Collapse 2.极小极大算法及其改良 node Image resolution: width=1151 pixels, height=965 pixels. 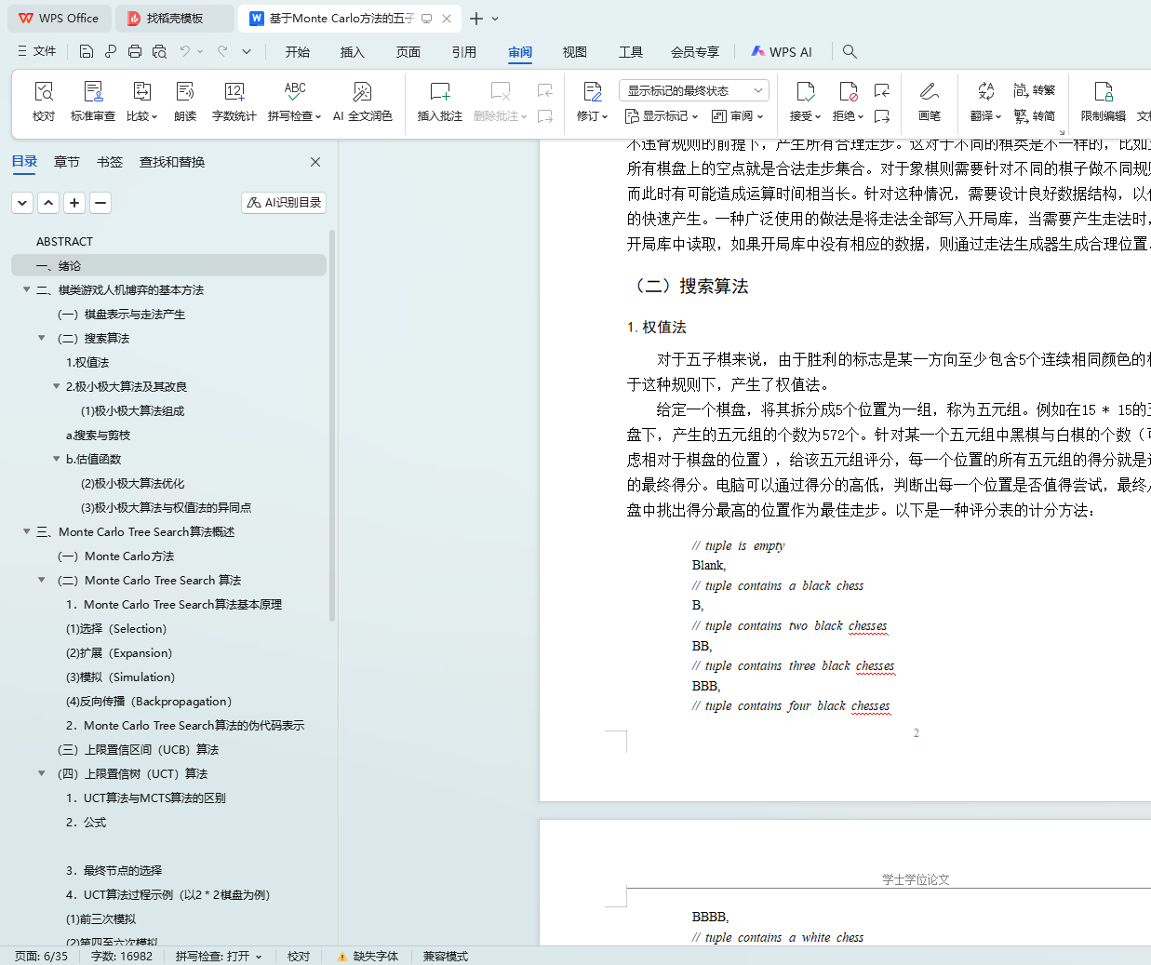click(x=56, y=386)
